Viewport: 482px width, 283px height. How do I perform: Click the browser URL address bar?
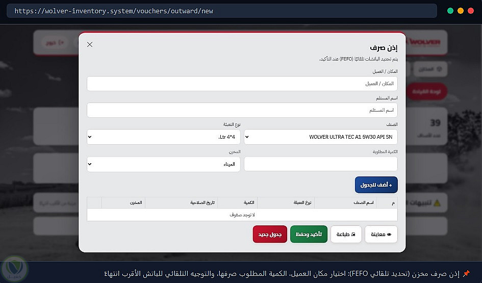(222, 11)
